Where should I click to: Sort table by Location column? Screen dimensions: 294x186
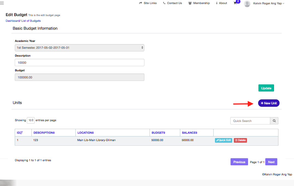click(x=86, y=133)
